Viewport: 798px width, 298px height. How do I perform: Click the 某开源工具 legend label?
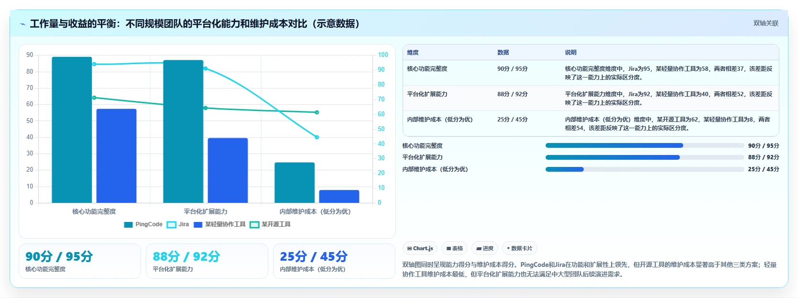pyautogui.click(x=276, y=224)
